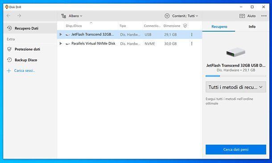Click the Protezione dati shield icon
272x163 pixels.
pyautogui.click(x=9, y=49)
